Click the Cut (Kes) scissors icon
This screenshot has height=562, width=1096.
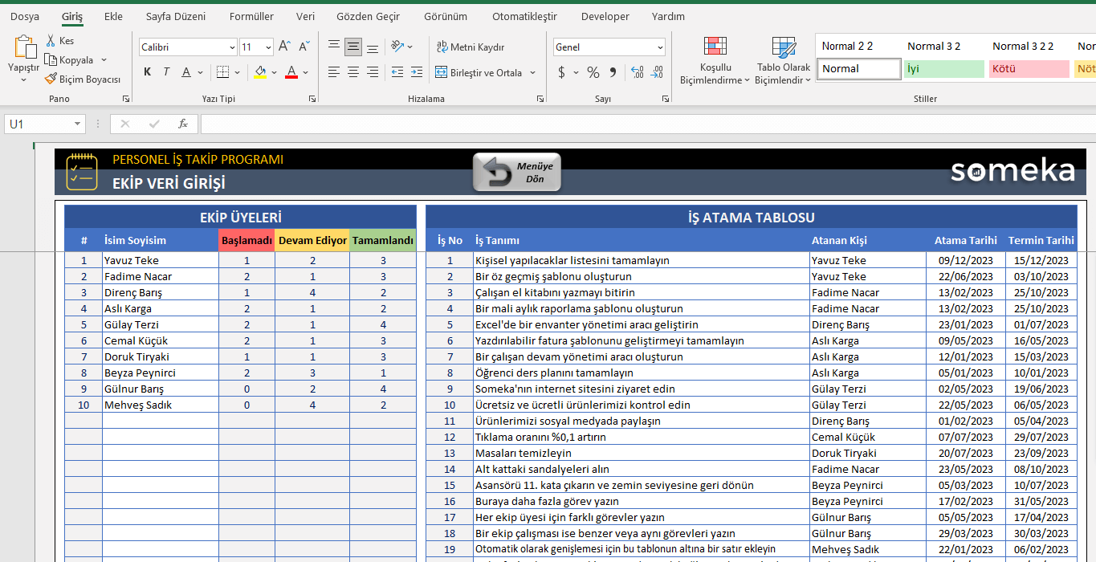(x=51, y=41)
